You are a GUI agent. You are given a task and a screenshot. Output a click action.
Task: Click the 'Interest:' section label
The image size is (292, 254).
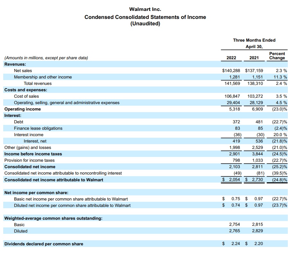click(13, 116)
